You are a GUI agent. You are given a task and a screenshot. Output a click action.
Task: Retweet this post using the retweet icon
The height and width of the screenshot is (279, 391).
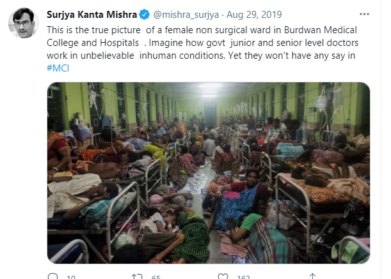click(x=136, y=276)
